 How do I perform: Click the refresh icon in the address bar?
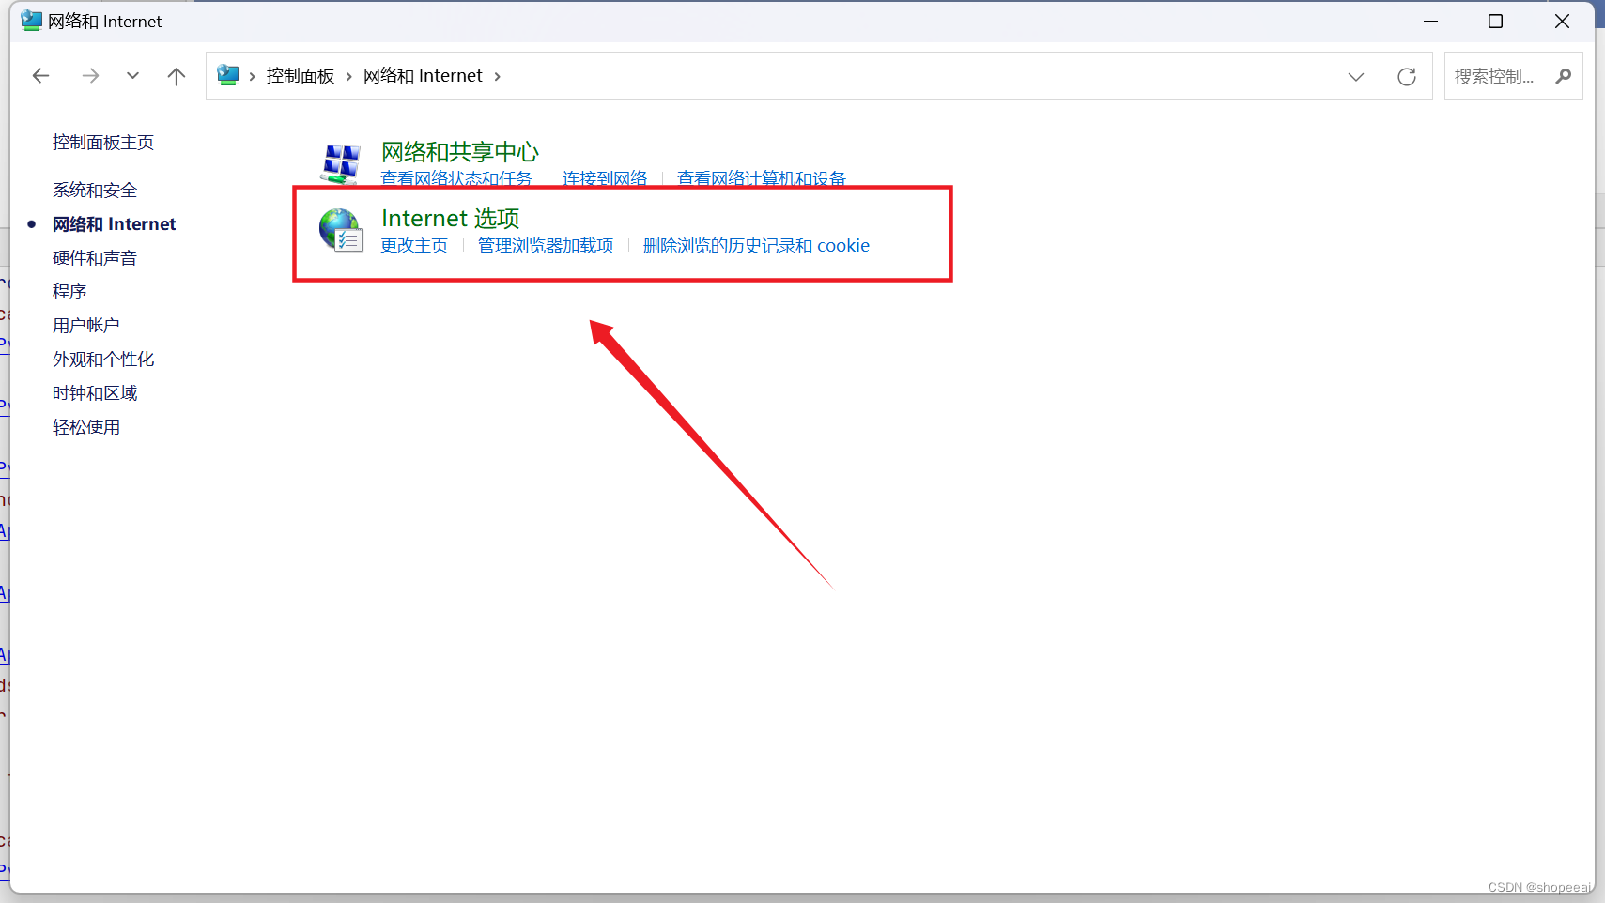click(1408, 76)
